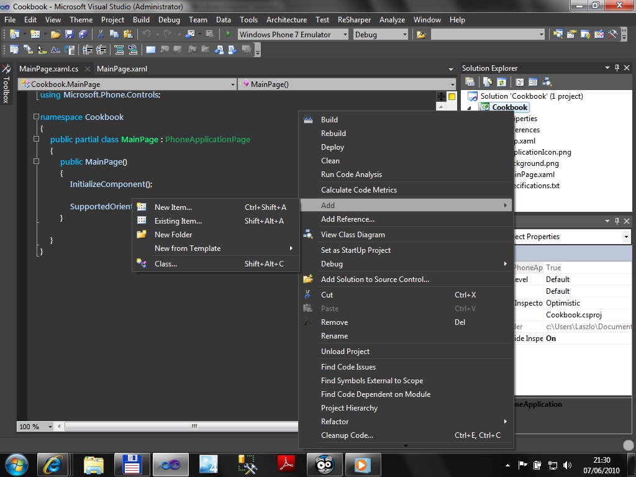
Task: Collapse the MainPage() constructor code block
Action: pos(36,161)
